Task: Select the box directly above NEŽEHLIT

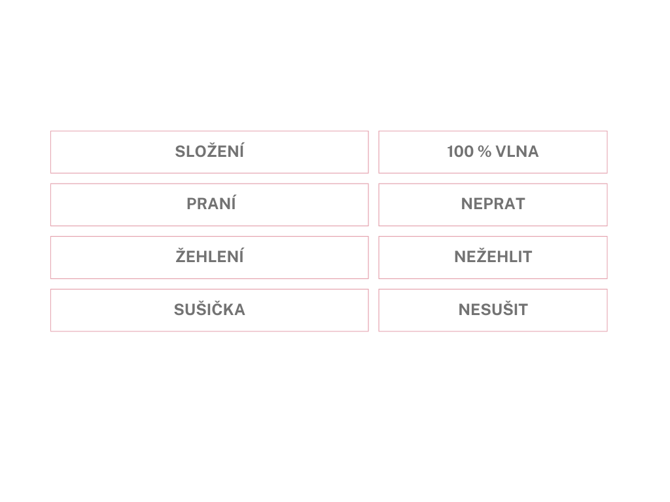Action: click(493, 205)
